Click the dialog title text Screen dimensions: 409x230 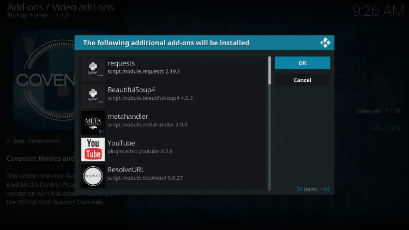166,43
